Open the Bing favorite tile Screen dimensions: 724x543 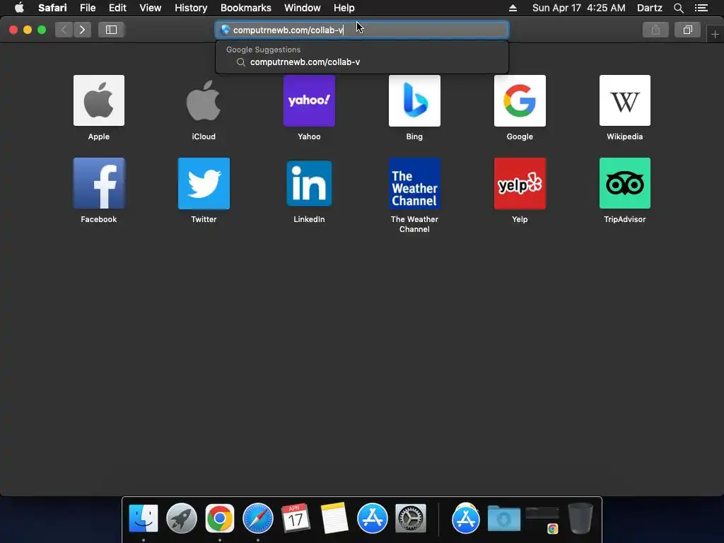[414, 100]
